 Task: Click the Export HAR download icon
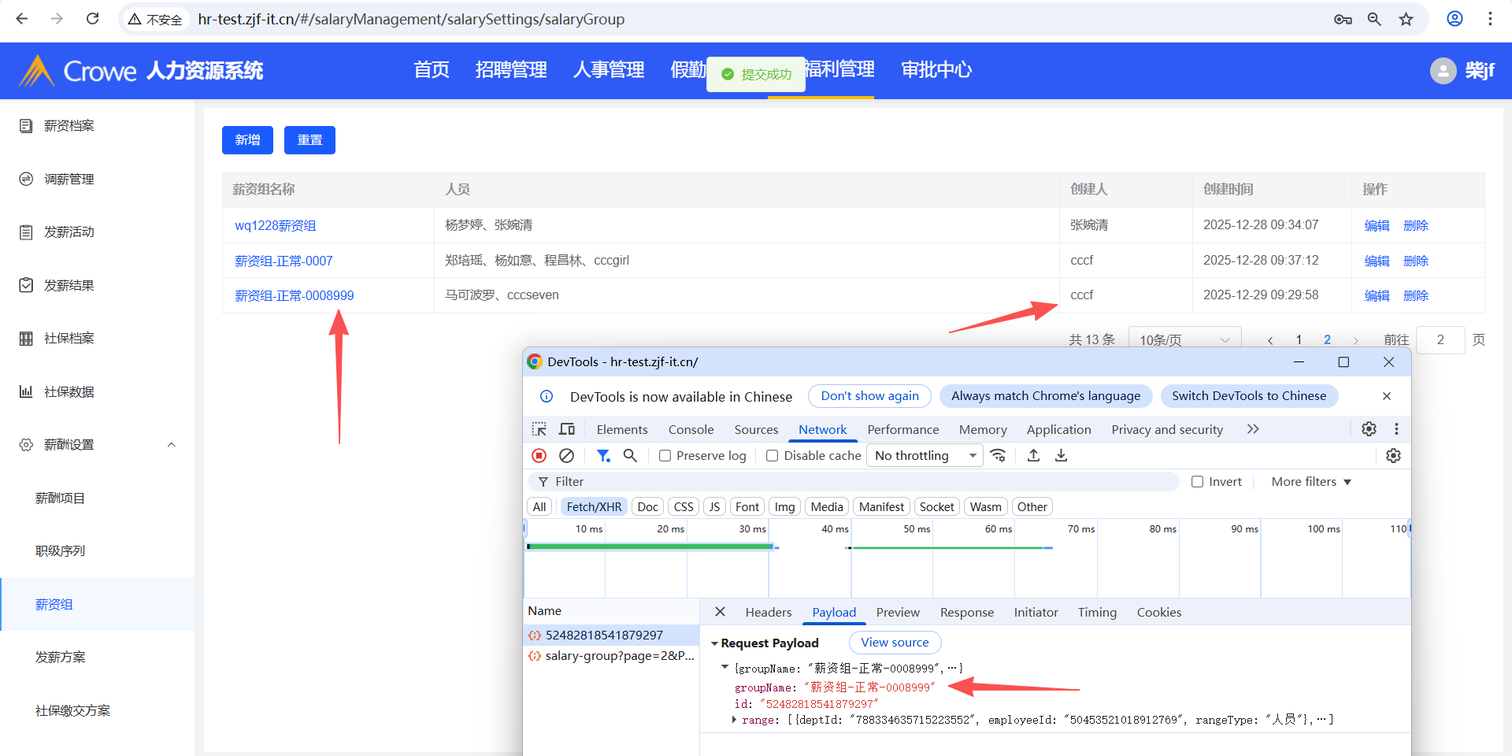(x=1062, y=456)
